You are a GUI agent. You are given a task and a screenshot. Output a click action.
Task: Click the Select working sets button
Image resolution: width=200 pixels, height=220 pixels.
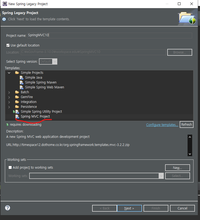(177, 176)
